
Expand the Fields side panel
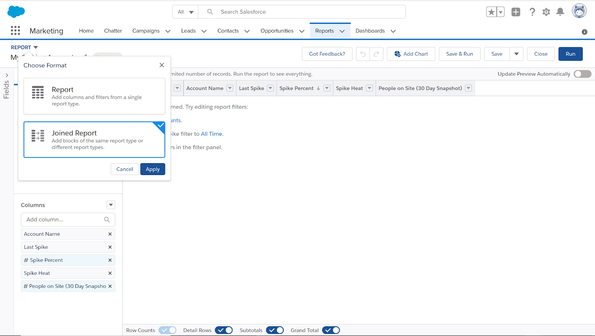(x=7, y=75)
